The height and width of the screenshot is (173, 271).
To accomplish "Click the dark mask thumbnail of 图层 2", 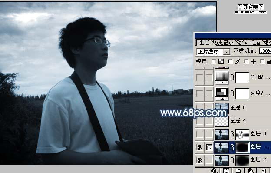I will (x=242, y=160).
